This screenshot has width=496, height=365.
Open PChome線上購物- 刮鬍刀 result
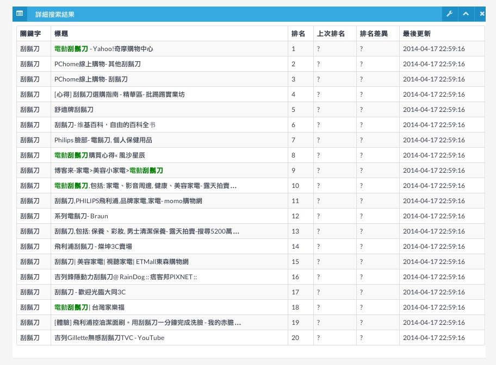point(91,79)
